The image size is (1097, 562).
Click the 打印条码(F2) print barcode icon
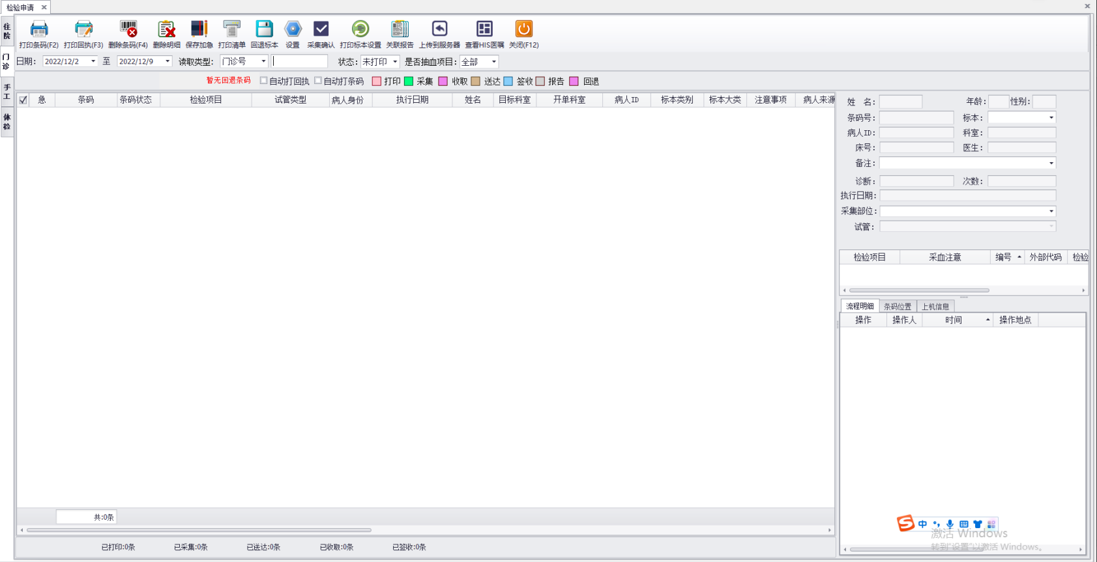pyautogui.click(x=39, y=29)
